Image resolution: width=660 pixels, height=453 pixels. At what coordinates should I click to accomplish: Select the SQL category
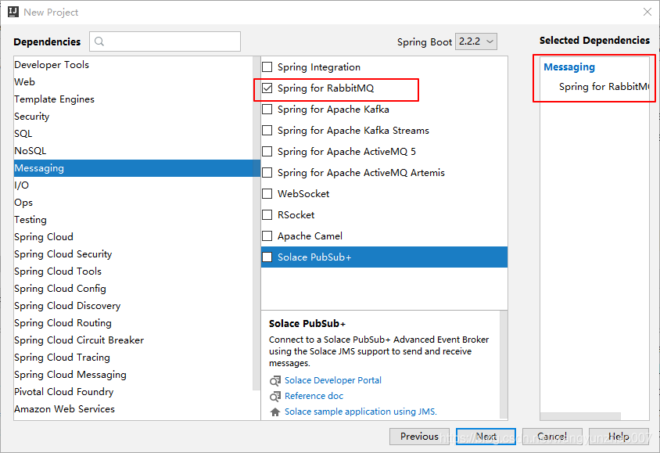coord(133,134)
